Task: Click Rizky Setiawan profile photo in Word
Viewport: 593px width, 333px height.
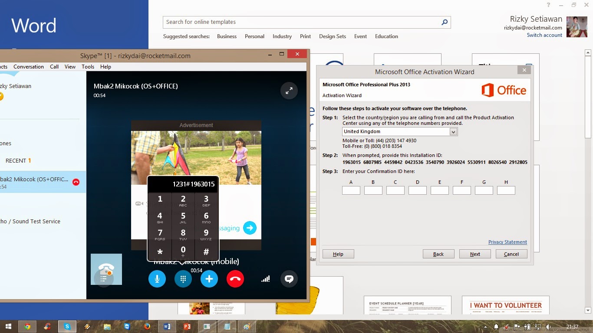Action: tap(577, 27)
